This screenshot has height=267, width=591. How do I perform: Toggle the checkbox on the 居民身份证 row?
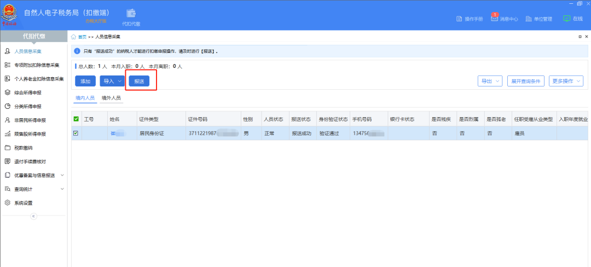(76, 133)
